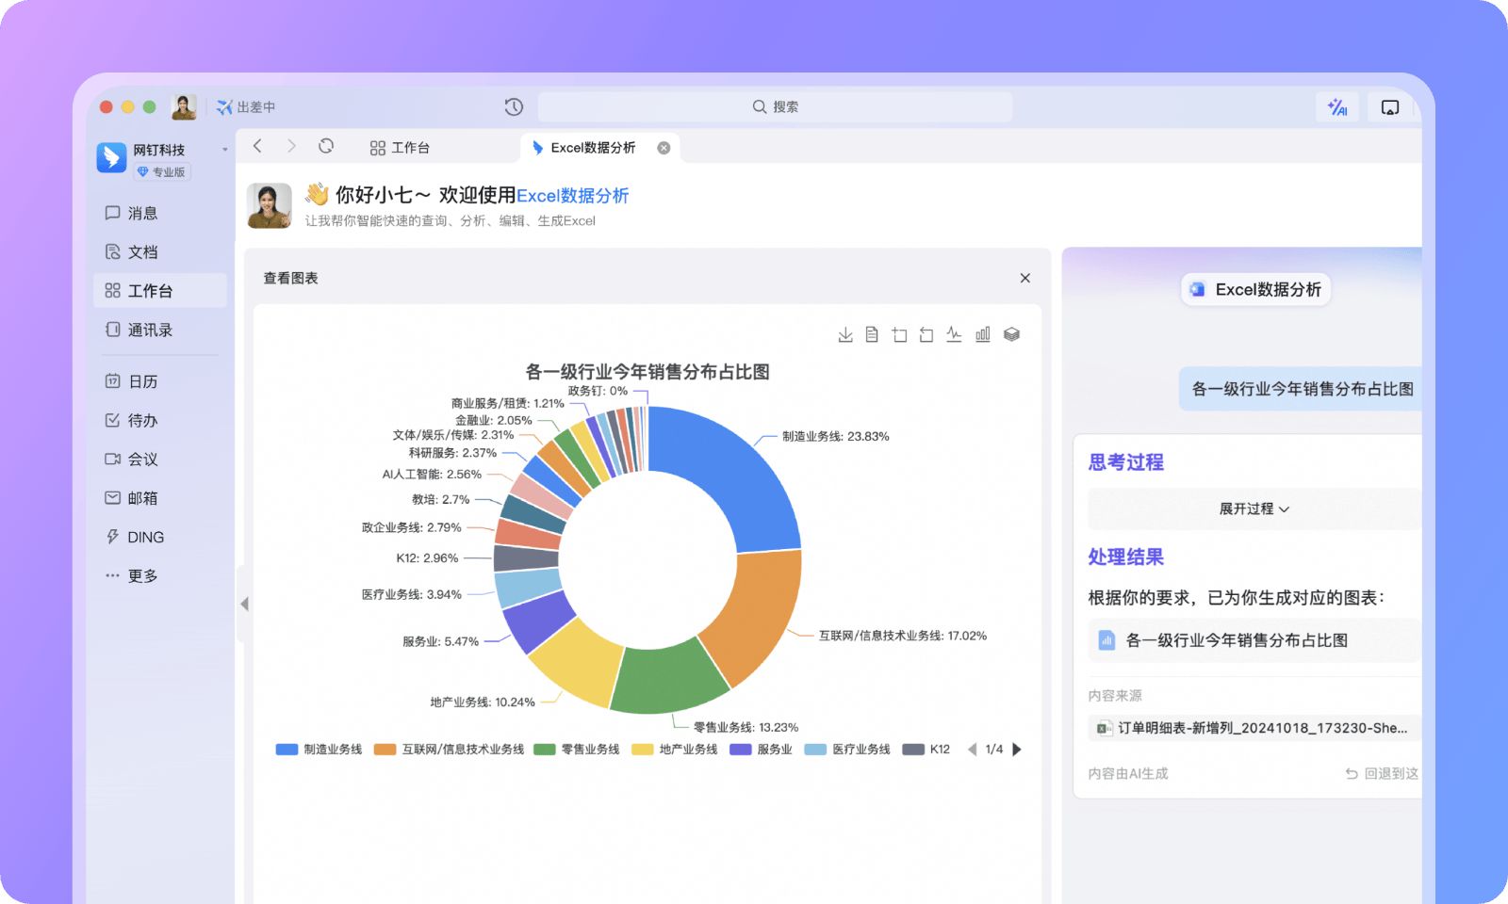1508x904 pixels.
Task: Switch chart to bar chart type
Action: click(982, 334)
